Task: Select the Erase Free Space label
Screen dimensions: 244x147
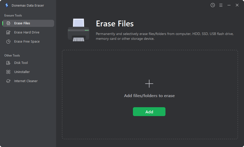Action: 27,42
